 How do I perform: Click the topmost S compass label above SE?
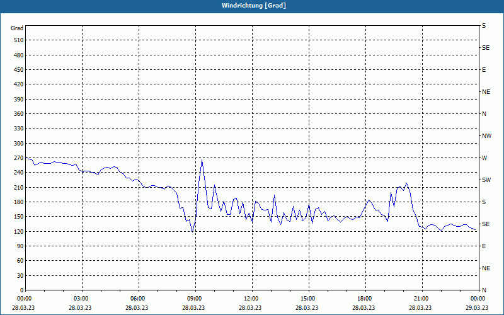[x=484, y=26]
